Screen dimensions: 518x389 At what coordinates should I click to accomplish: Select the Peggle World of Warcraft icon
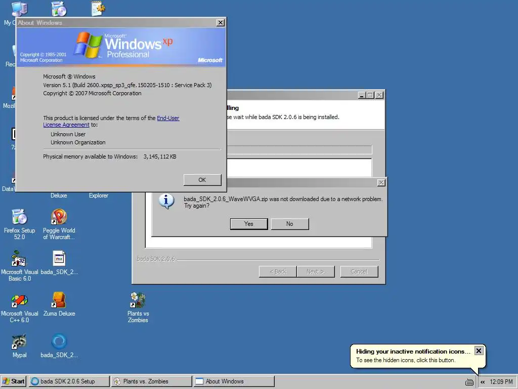pos(59,224)
